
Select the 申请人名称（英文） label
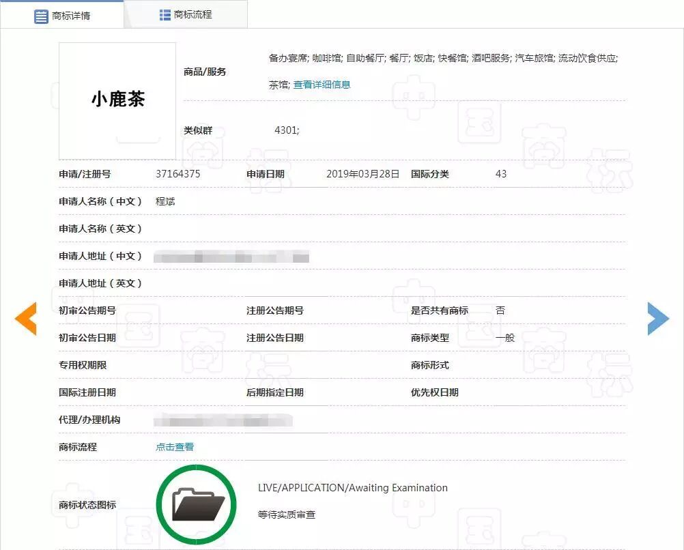[x=100, y=229]
